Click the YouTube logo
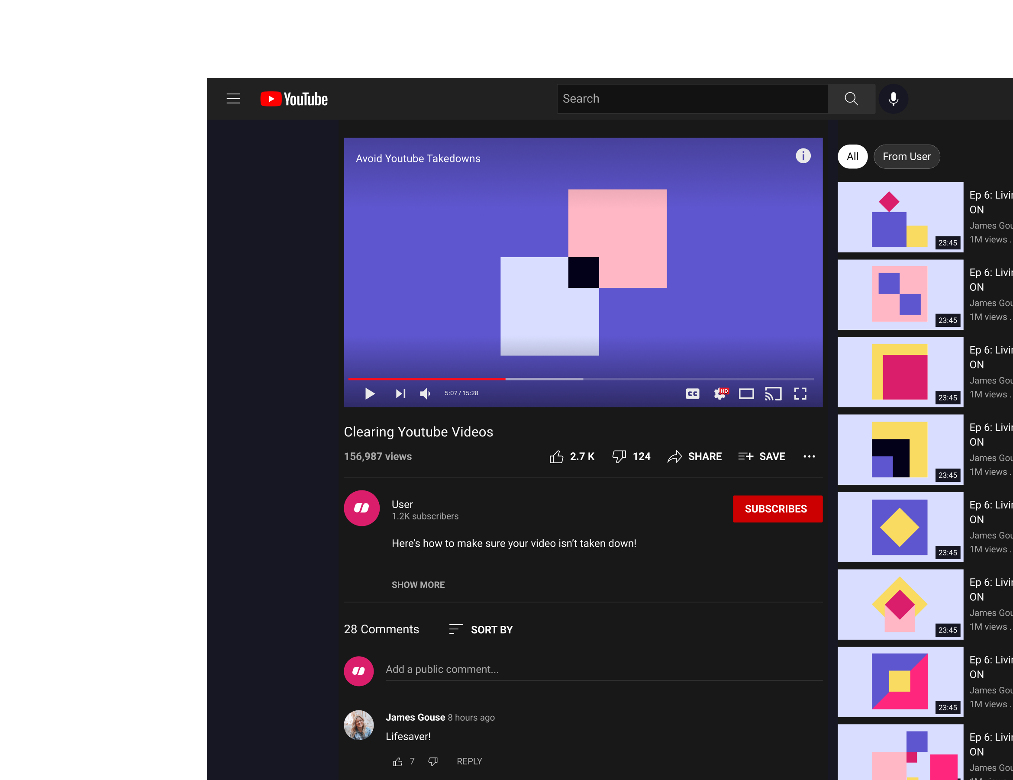Screen dimensions: 1013x780 294,99
